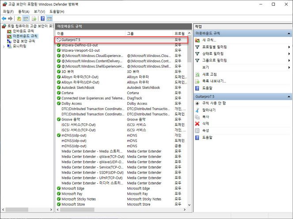Click 새로 고침 action link
This screenshot has height=219, width=293.
click(209, 74)
